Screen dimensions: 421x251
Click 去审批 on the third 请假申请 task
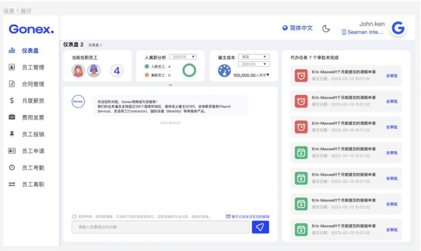pos(392,127)
